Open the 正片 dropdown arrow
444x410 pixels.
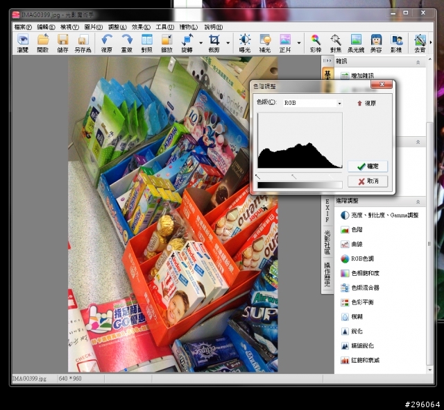pyautogui.click(x=299, y=43)
